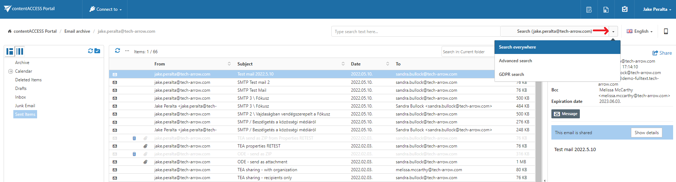Click the folder checkmark icon in left pane

(97, 51)
